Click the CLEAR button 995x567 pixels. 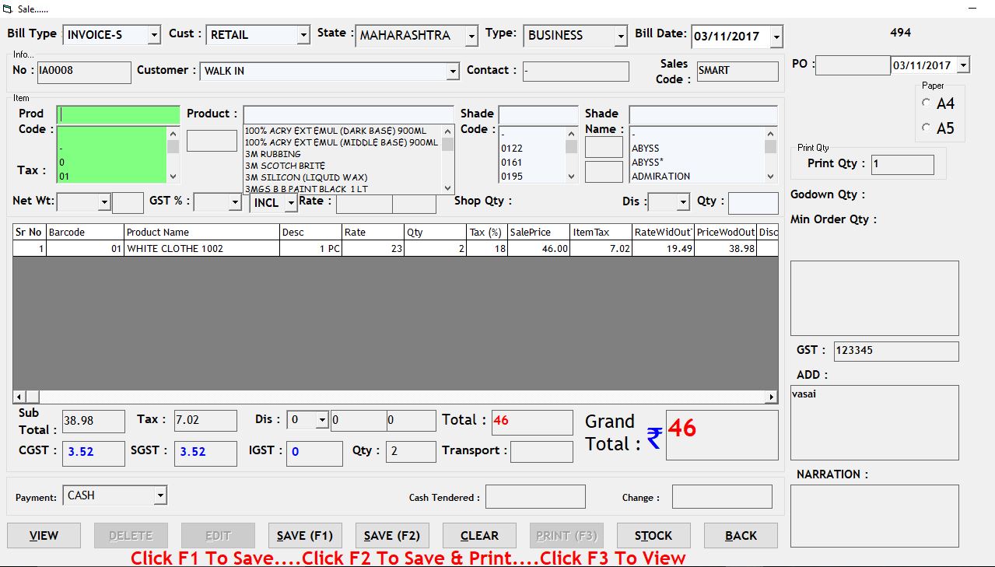(479, 536)
